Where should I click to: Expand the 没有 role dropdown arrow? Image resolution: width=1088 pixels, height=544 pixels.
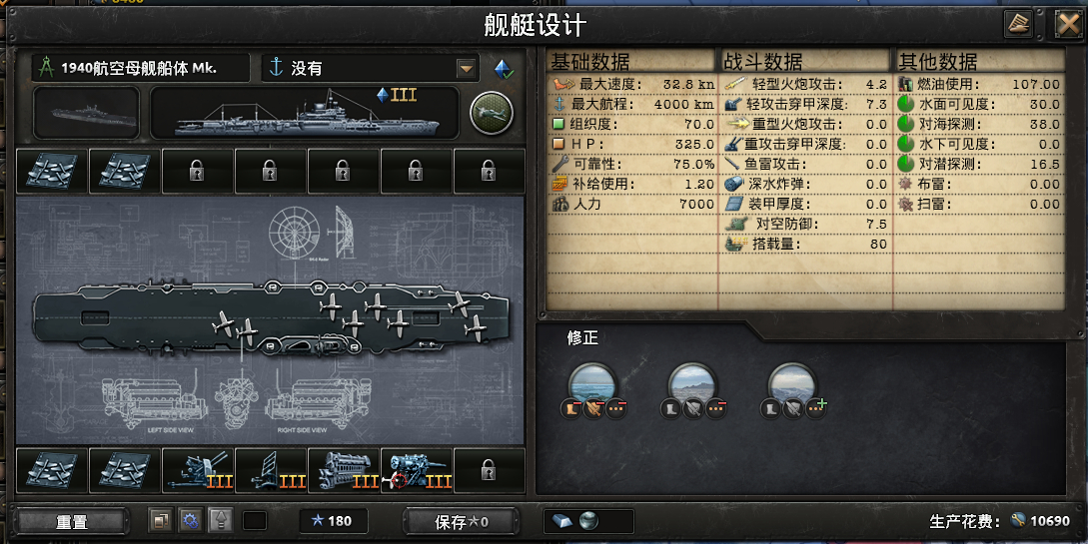[x=466, y=68]
